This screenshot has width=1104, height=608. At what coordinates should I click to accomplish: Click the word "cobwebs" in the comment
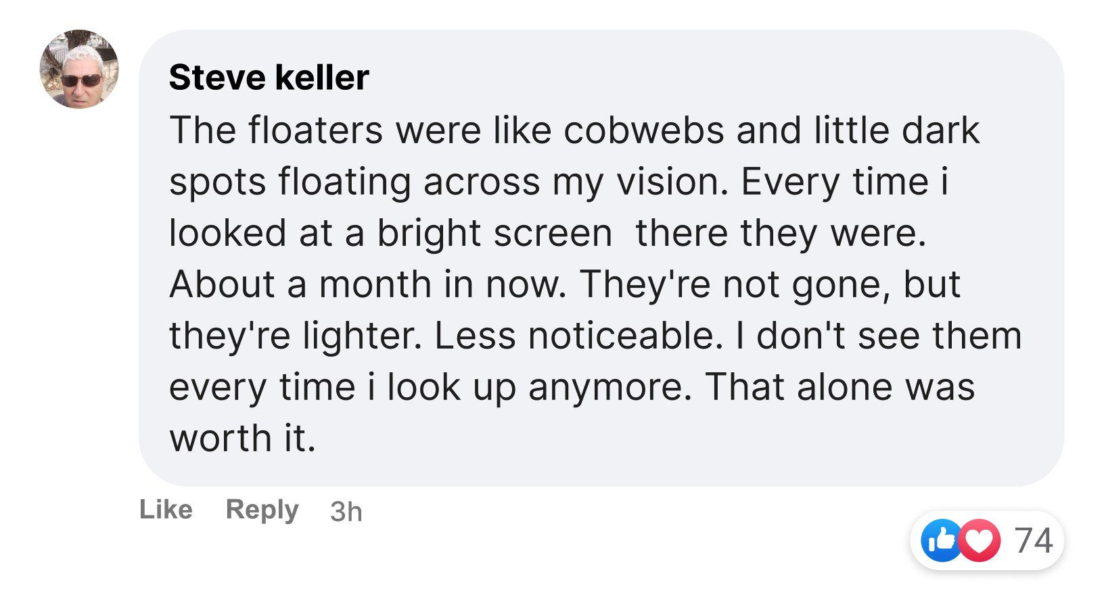point(643,130)
